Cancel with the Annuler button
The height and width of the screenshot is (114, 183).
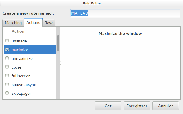(x=166, y=106)
